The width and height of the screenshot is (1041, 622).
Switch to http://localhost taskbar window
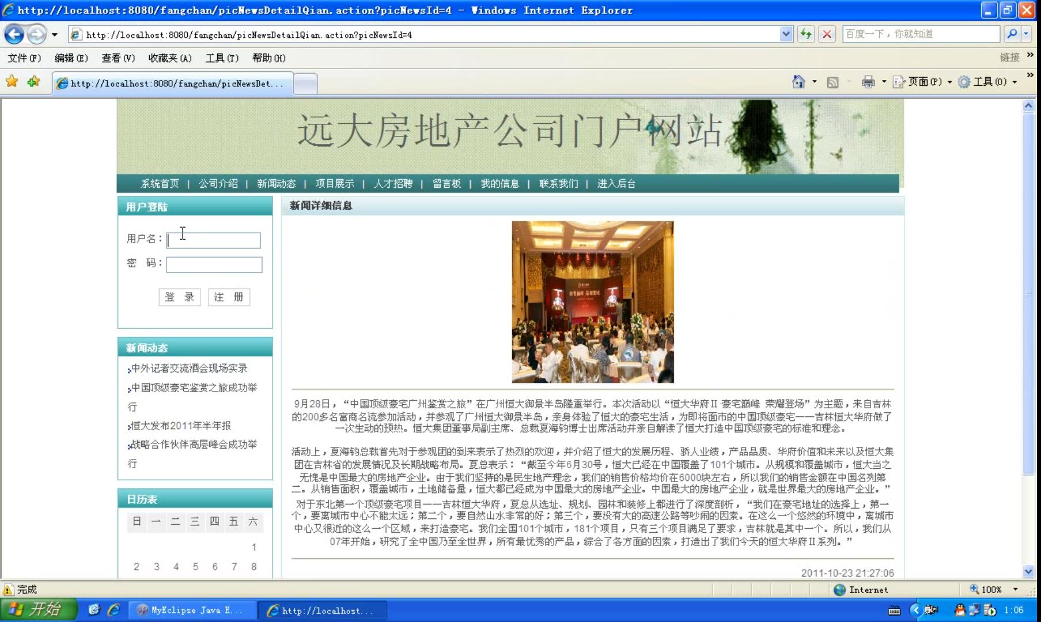point(322,610)
